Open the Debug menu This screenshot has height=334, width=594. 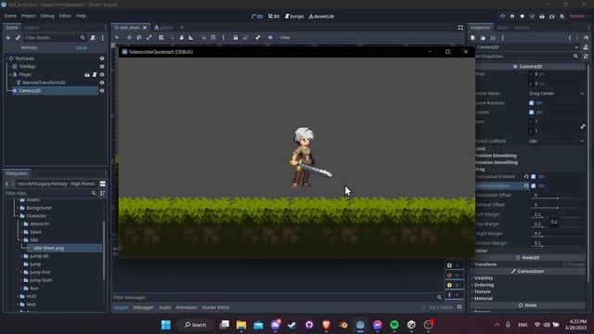click(x=47, y=16)
